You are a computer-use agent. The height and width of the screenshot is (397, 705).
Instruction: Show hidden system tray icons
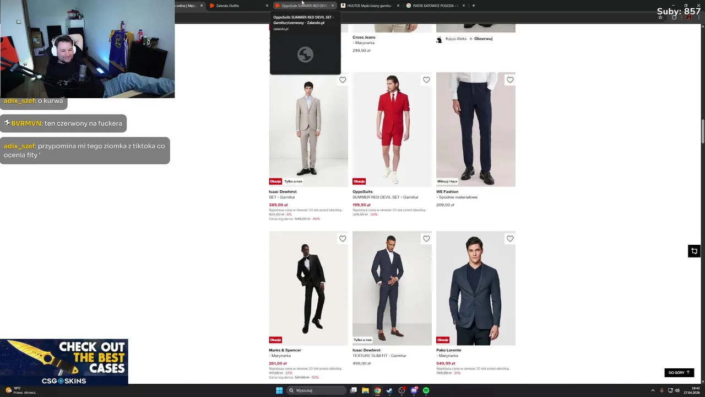(653, 390)
